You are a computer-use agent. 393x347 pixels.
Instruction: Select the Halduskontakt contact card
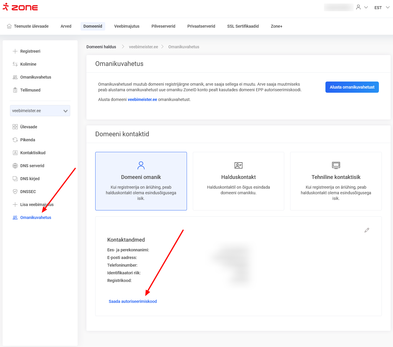tap(238, 181)
